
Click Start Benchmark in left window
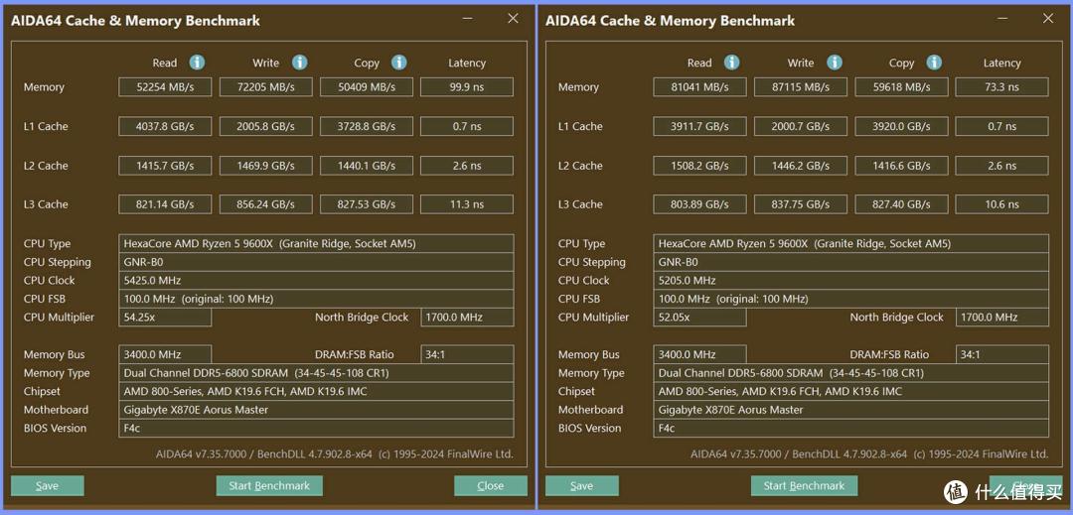[x=269, y=485]
